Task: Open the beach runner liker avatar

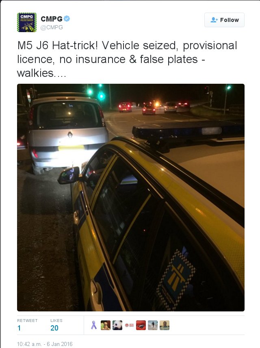Action: click(153, 325)
